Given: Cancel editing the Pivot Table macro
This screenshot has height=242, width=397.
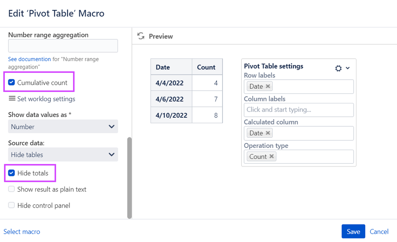Looking at the screenshot, I should coord(379,232).
